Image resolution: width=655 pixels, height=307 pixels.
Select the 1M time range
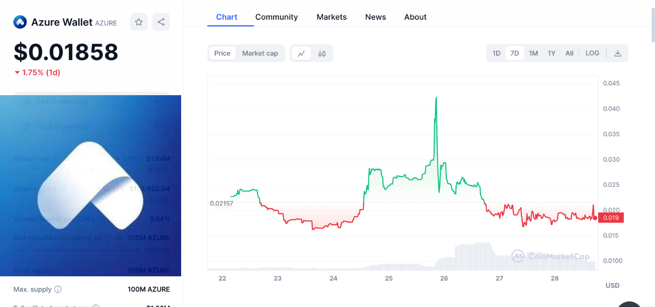point(533,53)
